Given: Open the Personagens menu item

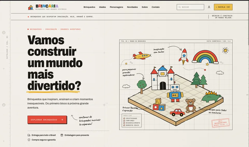Looking at the screenshot, I should click(x=116, y=7).
